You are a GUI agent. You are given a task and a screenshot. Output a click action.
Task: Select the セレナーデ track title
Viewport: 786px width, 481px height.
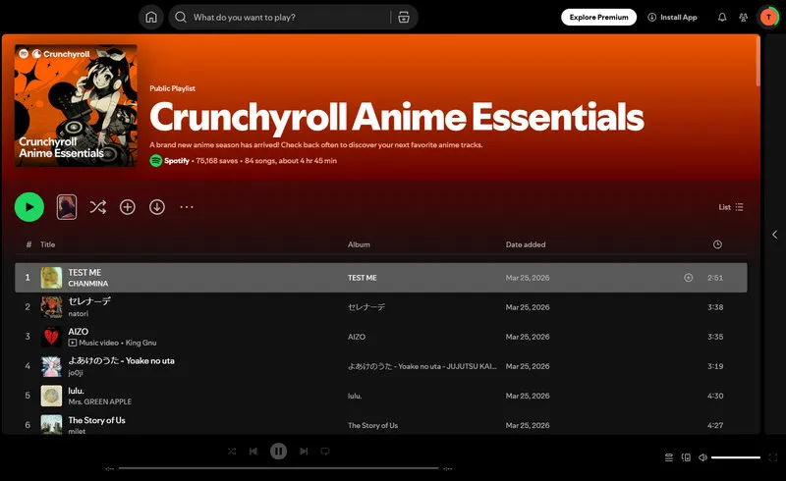tap(89, 301)
